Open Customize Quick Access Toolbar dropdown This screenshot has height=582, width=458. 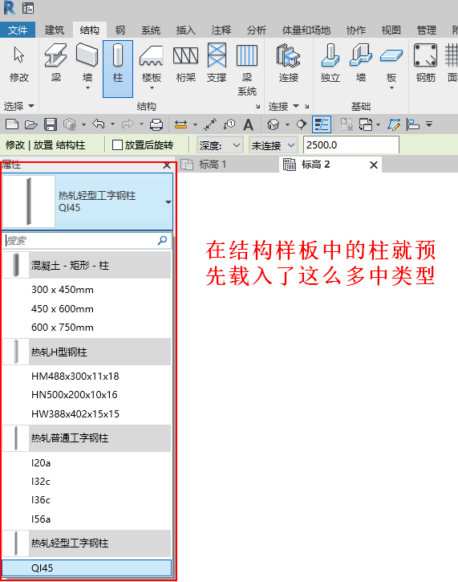tap(429, 124)
